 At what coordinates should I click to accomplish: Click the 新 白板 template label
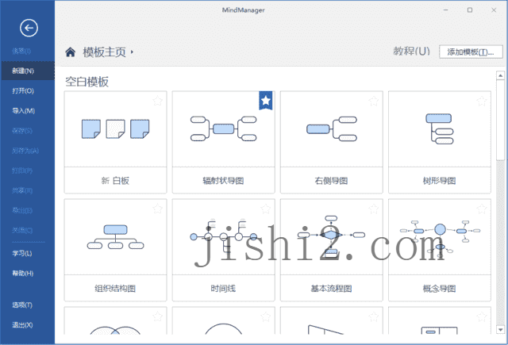[115, 180]
